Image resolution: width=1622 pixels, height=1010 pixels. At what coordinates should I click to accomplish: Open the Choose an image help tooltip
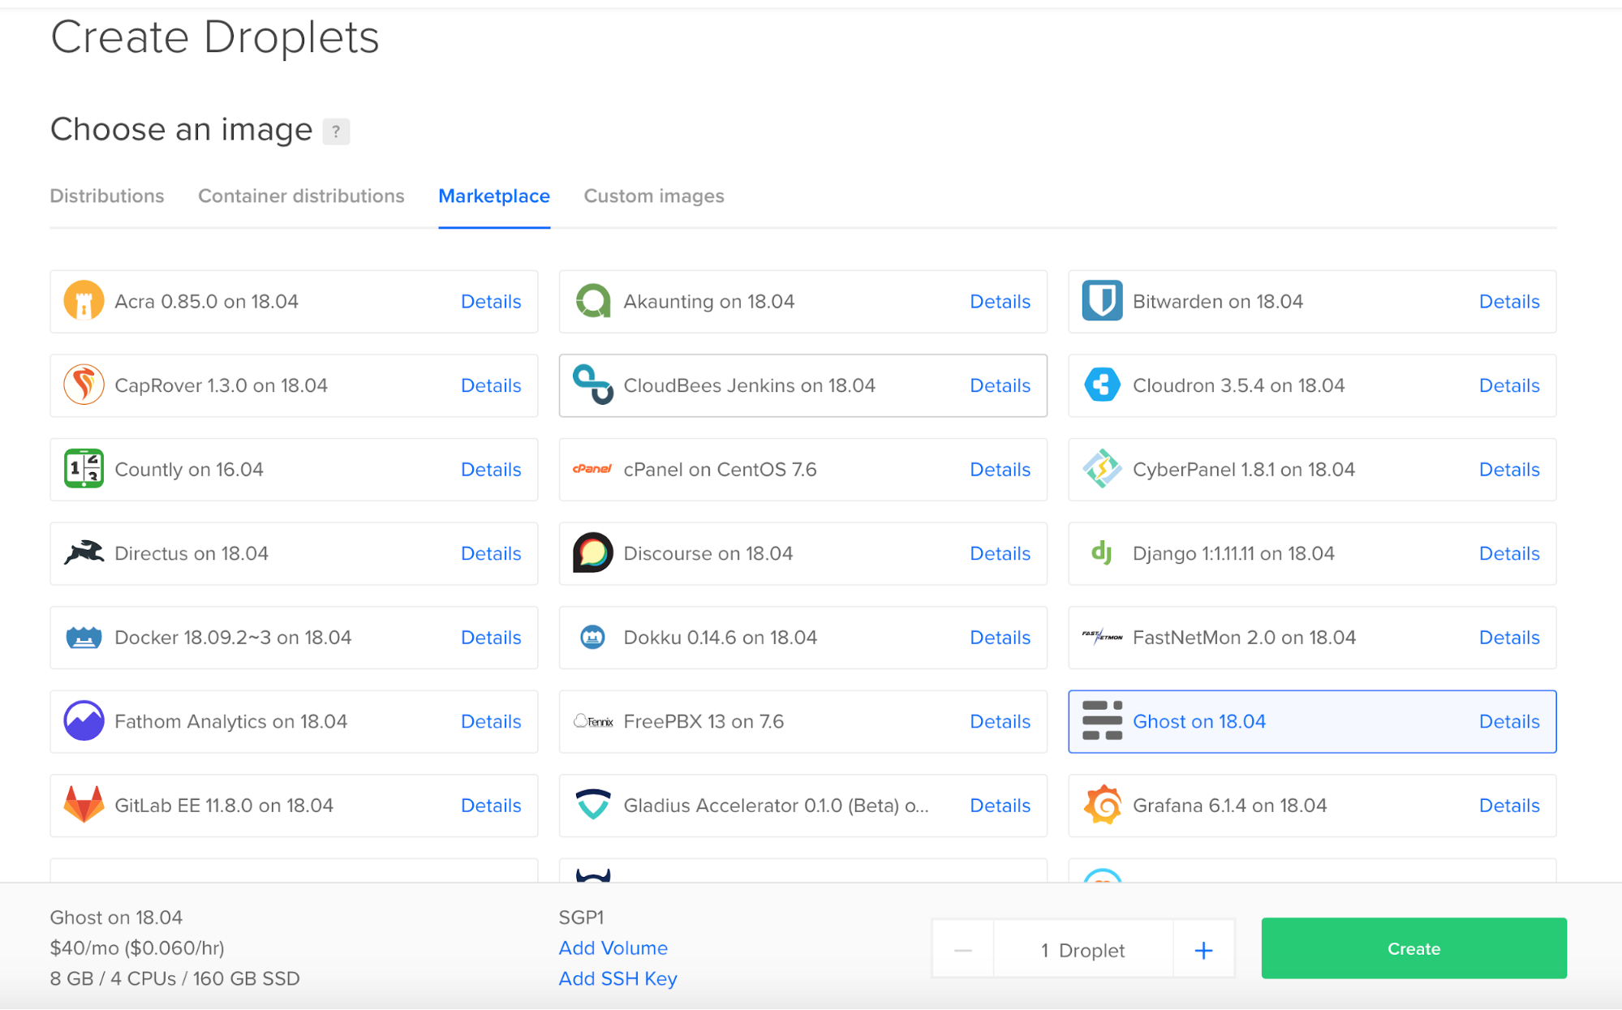click(336, 131)
